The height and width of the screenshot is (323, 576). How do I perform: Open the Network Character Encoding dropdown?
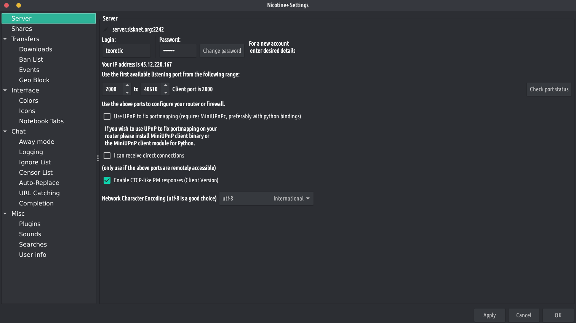click(266, 199)
